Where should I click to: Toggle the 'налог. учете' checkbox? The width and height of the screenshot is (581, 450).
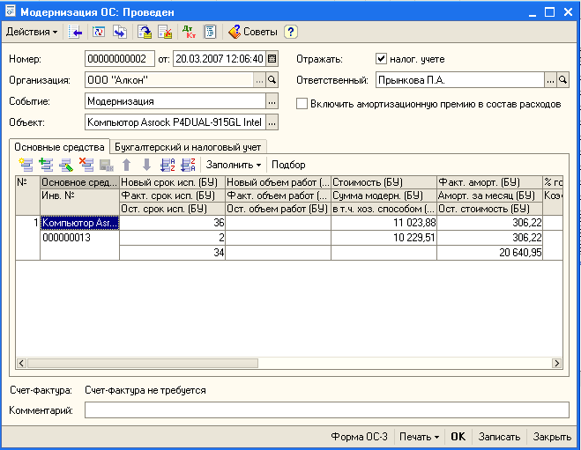click(x=381, y=59)
